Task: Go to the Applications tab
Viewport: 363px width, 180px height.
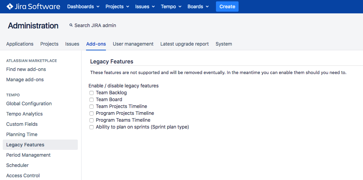Action: point(20,44)
